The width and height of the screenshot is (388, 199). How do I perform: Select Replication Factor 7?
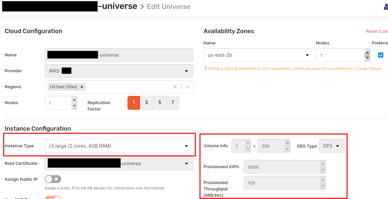click(172, 103)
